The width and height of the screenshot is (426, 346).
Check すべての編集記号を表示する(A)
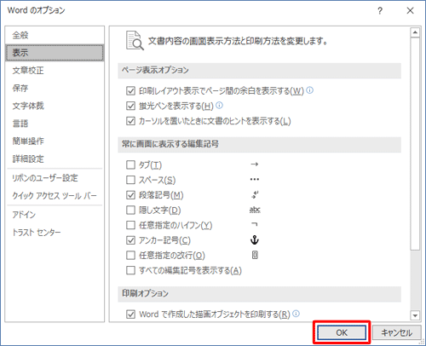(130, 270)
